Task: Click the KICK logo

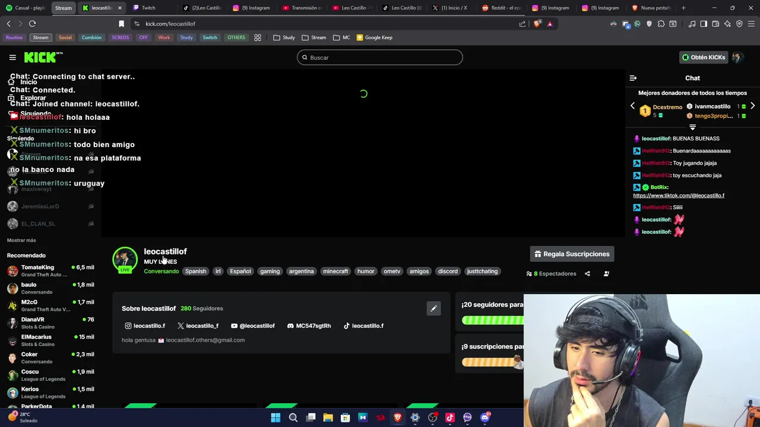Action: coord(43,57)
